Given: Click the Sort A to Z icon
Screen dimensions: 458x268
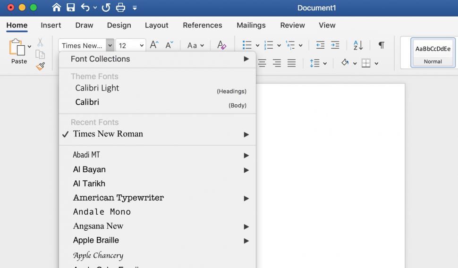Looking at the screenshot, I should 358,45.
